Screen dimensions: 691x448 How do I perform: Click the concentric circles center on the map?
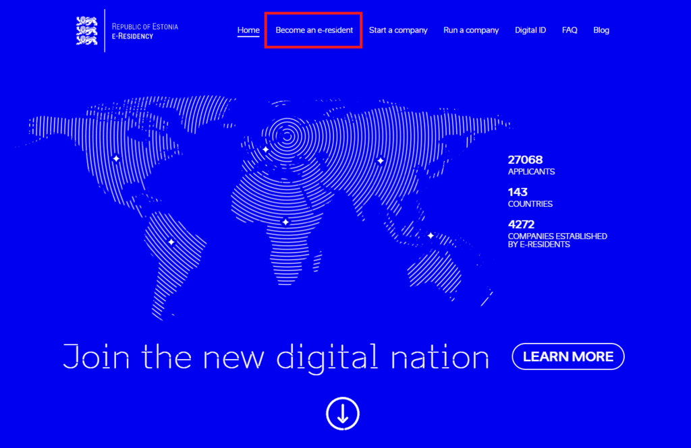tap(287, 136)
